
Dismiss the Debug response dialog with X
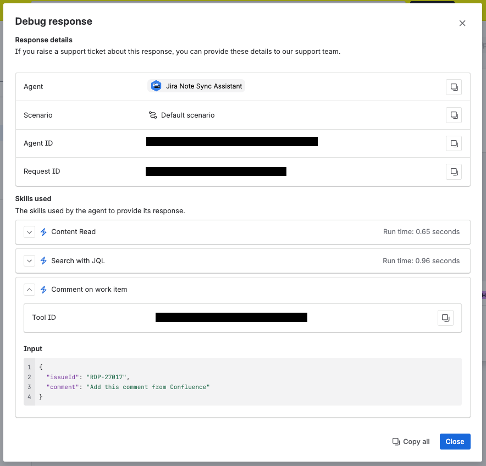(x=462, y=23)
